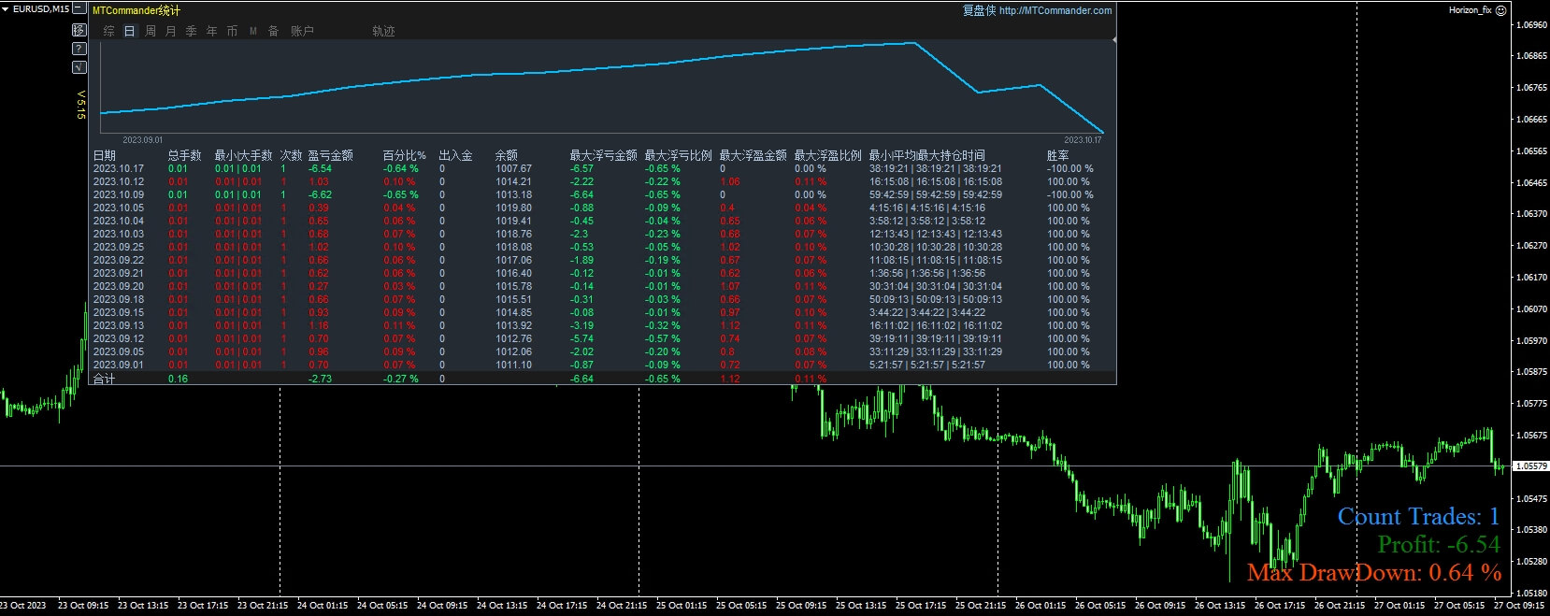The width and height of the screenshot is (1550, 616).
Task: Expand the EURUSD,M15 chart dropdown arrow
Action: coord(6,8)
